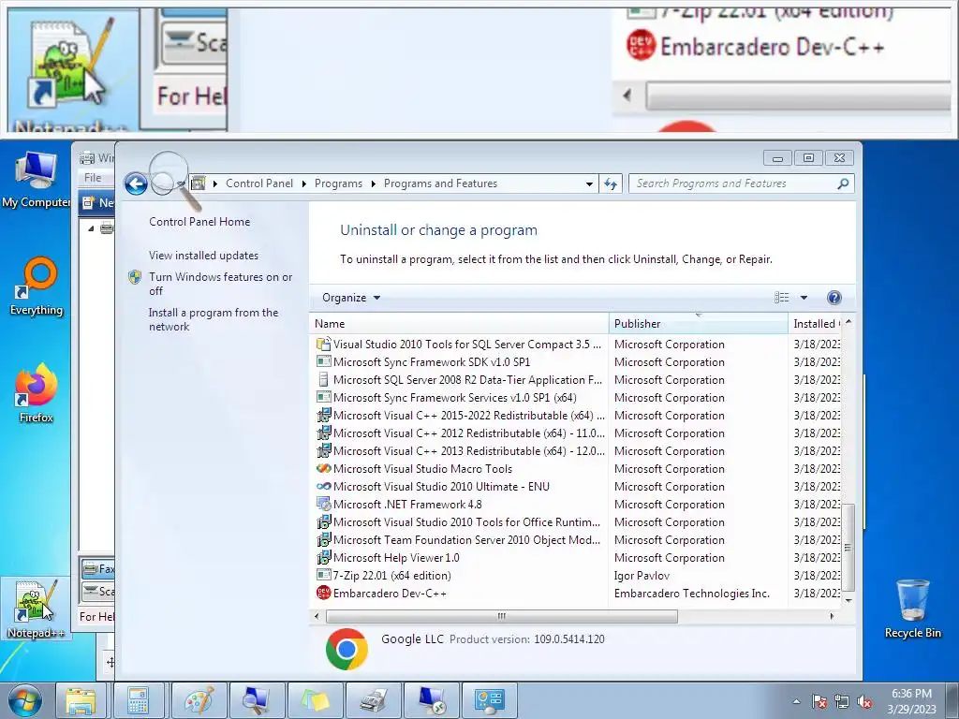Open File menu in background window
Viewport: 959px width, 719px height.
pyautogui.click(x=93, y=178)
